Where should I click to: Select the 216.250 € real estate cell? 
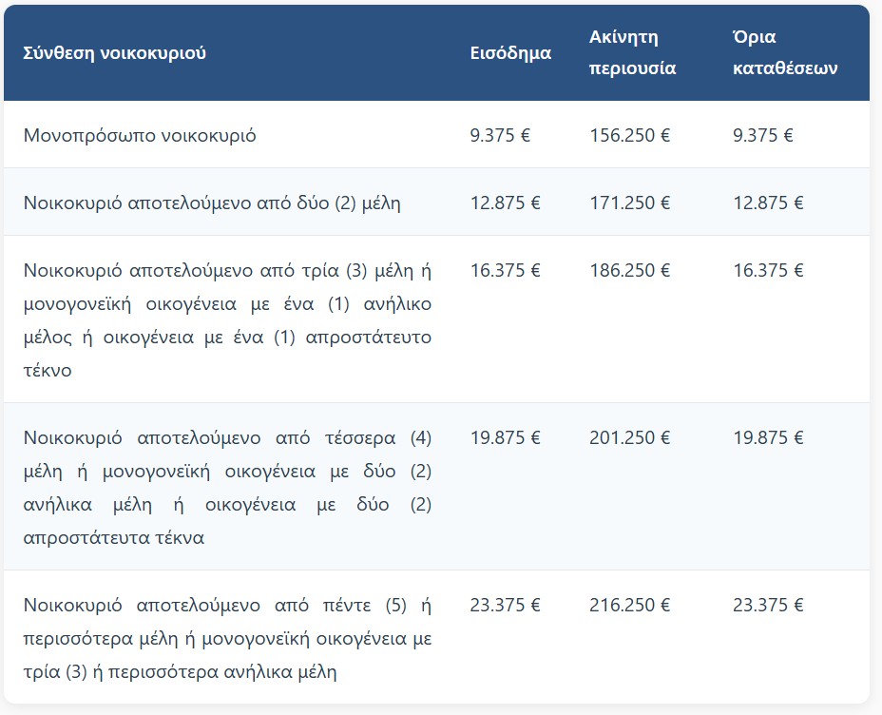pyautogui.click(x=630, y=605)
